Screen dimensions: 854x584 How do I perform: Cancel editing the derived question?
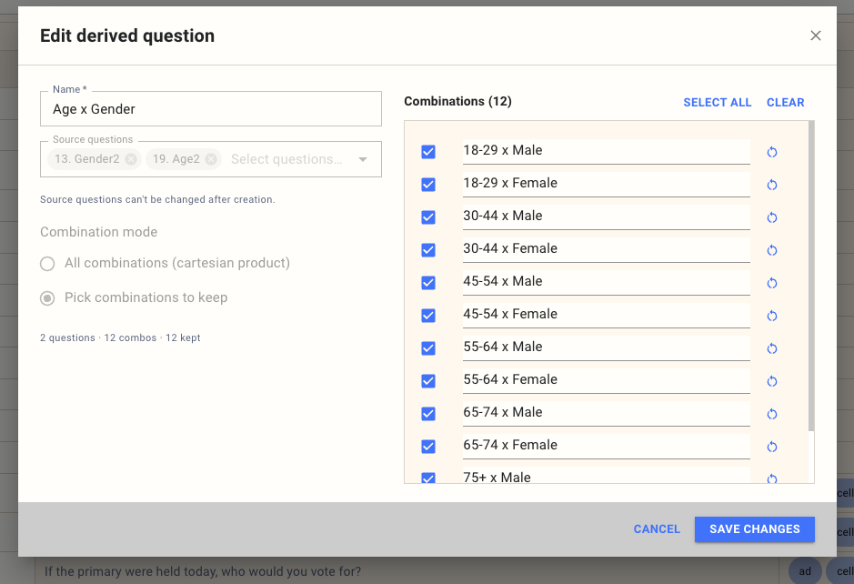(x=657, y=529)
